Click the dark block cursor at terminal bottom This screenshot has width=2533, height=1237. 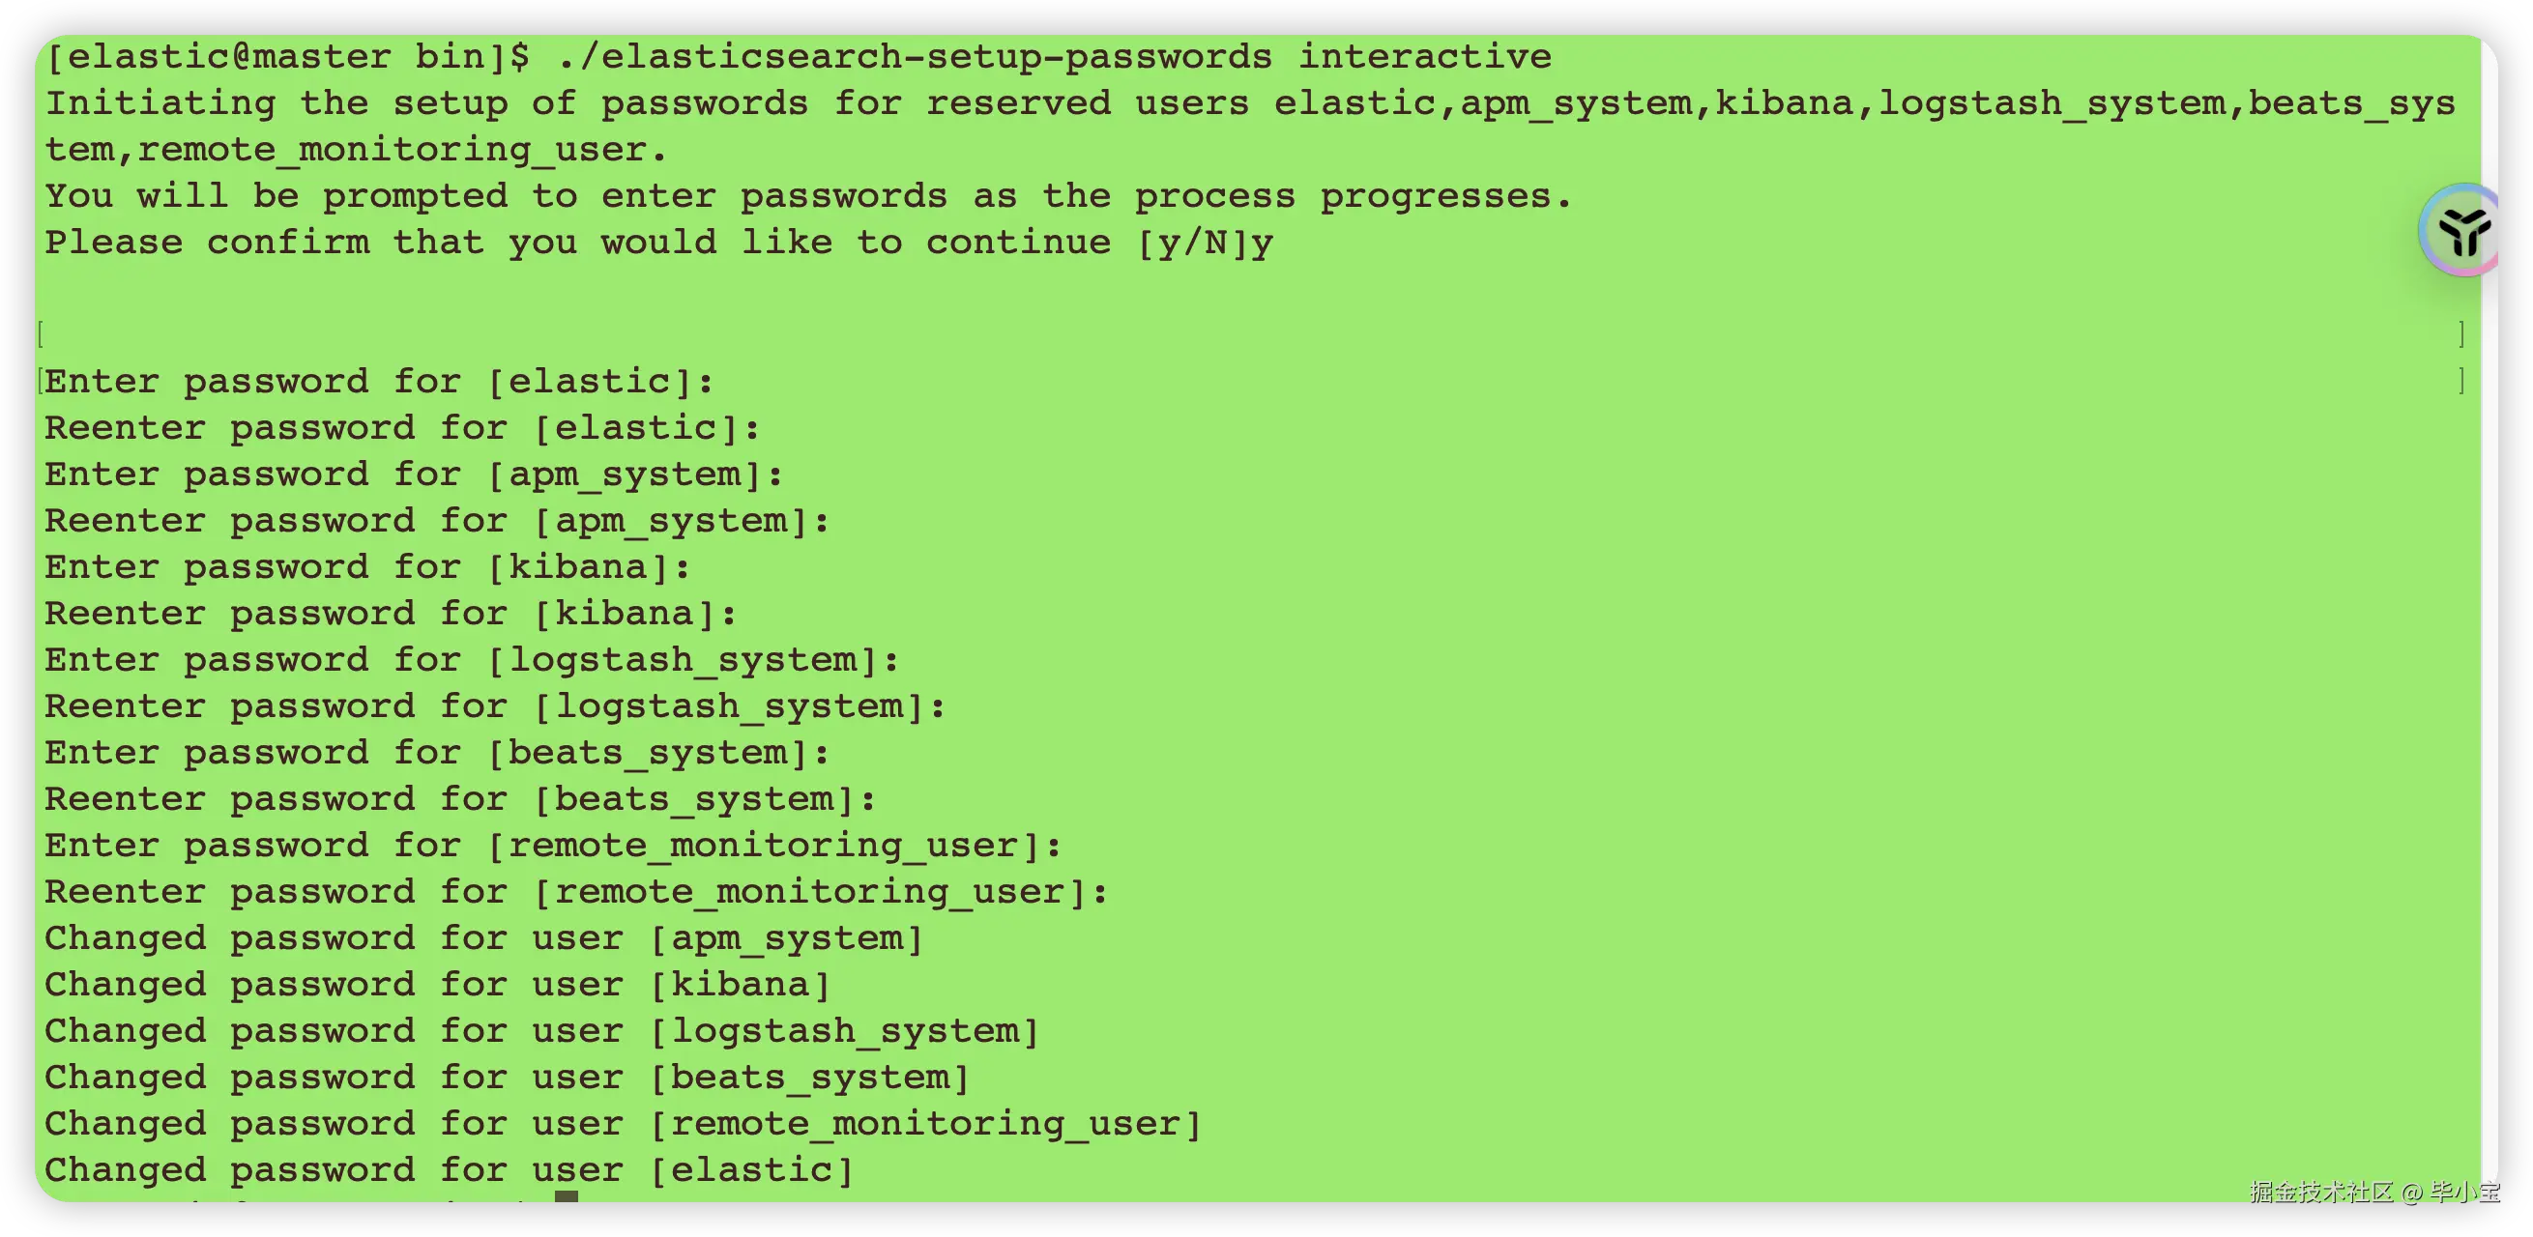pos(566,1196)
